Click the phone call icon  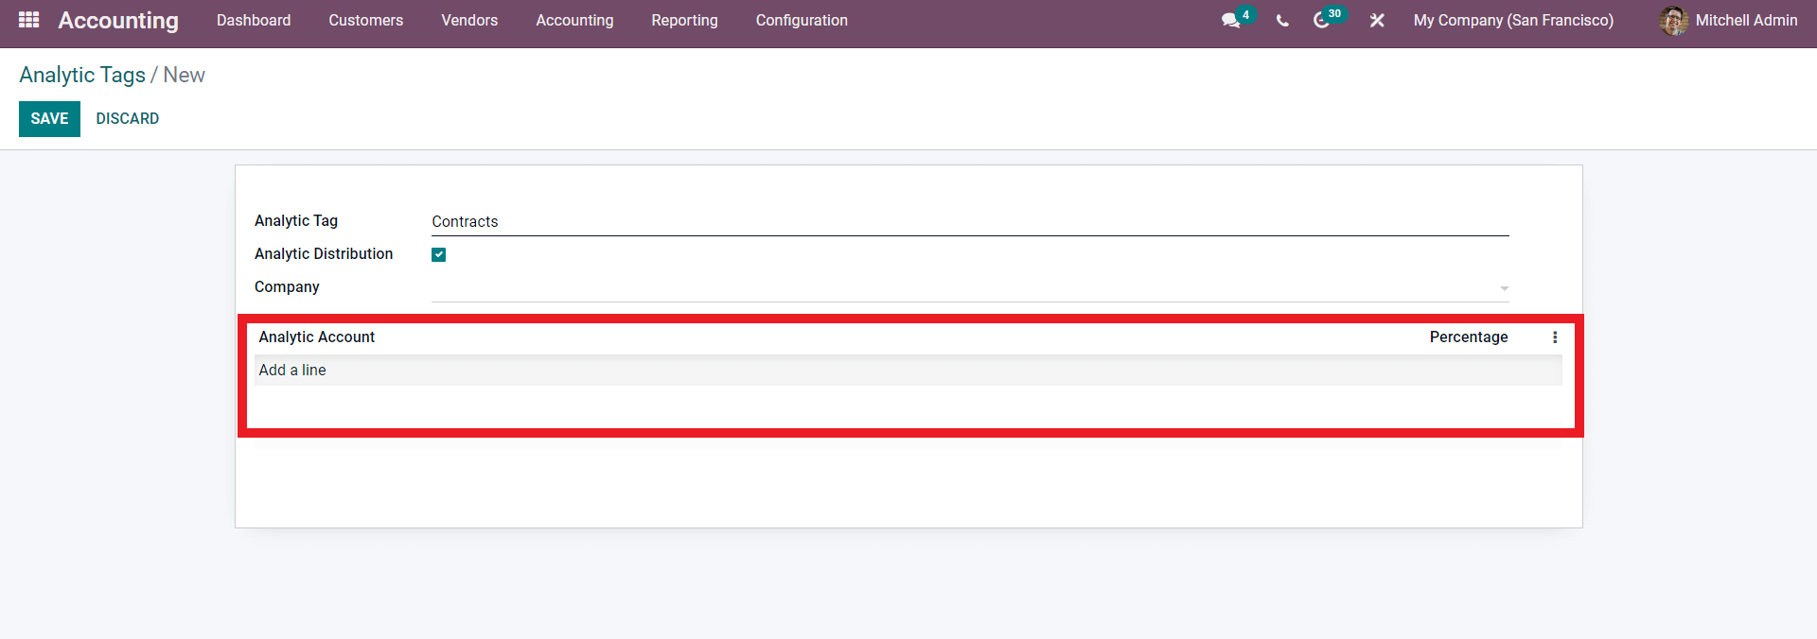point(1282,21)
